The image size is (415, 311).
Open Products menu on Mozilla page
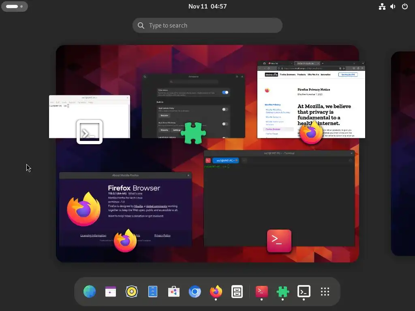[x=302, y=75]
